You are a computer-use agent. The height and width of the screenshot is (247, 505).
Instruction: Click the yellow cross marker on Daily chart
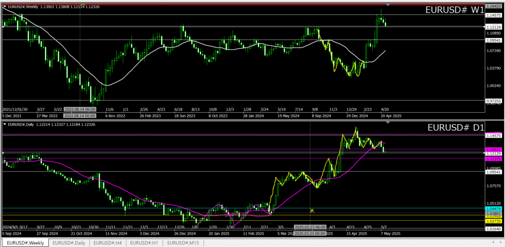click(312, 211)
